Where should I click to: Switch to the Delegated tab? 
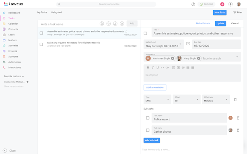pos(56,12)
